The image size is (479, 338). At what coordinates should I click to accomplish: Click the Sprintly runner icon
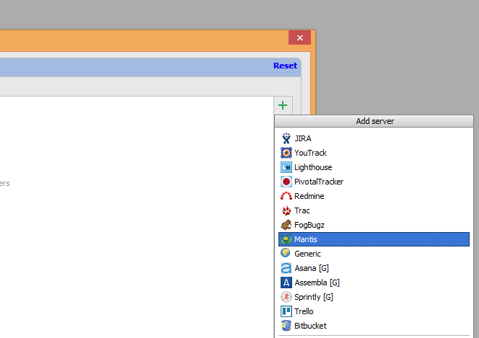pyautogui.click(x=286, y=297)
